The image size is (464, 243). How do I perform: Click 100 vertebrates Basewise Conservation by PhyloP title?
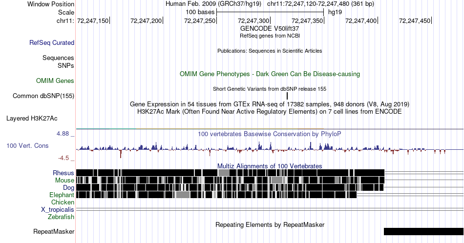click(x=270, y=134)
